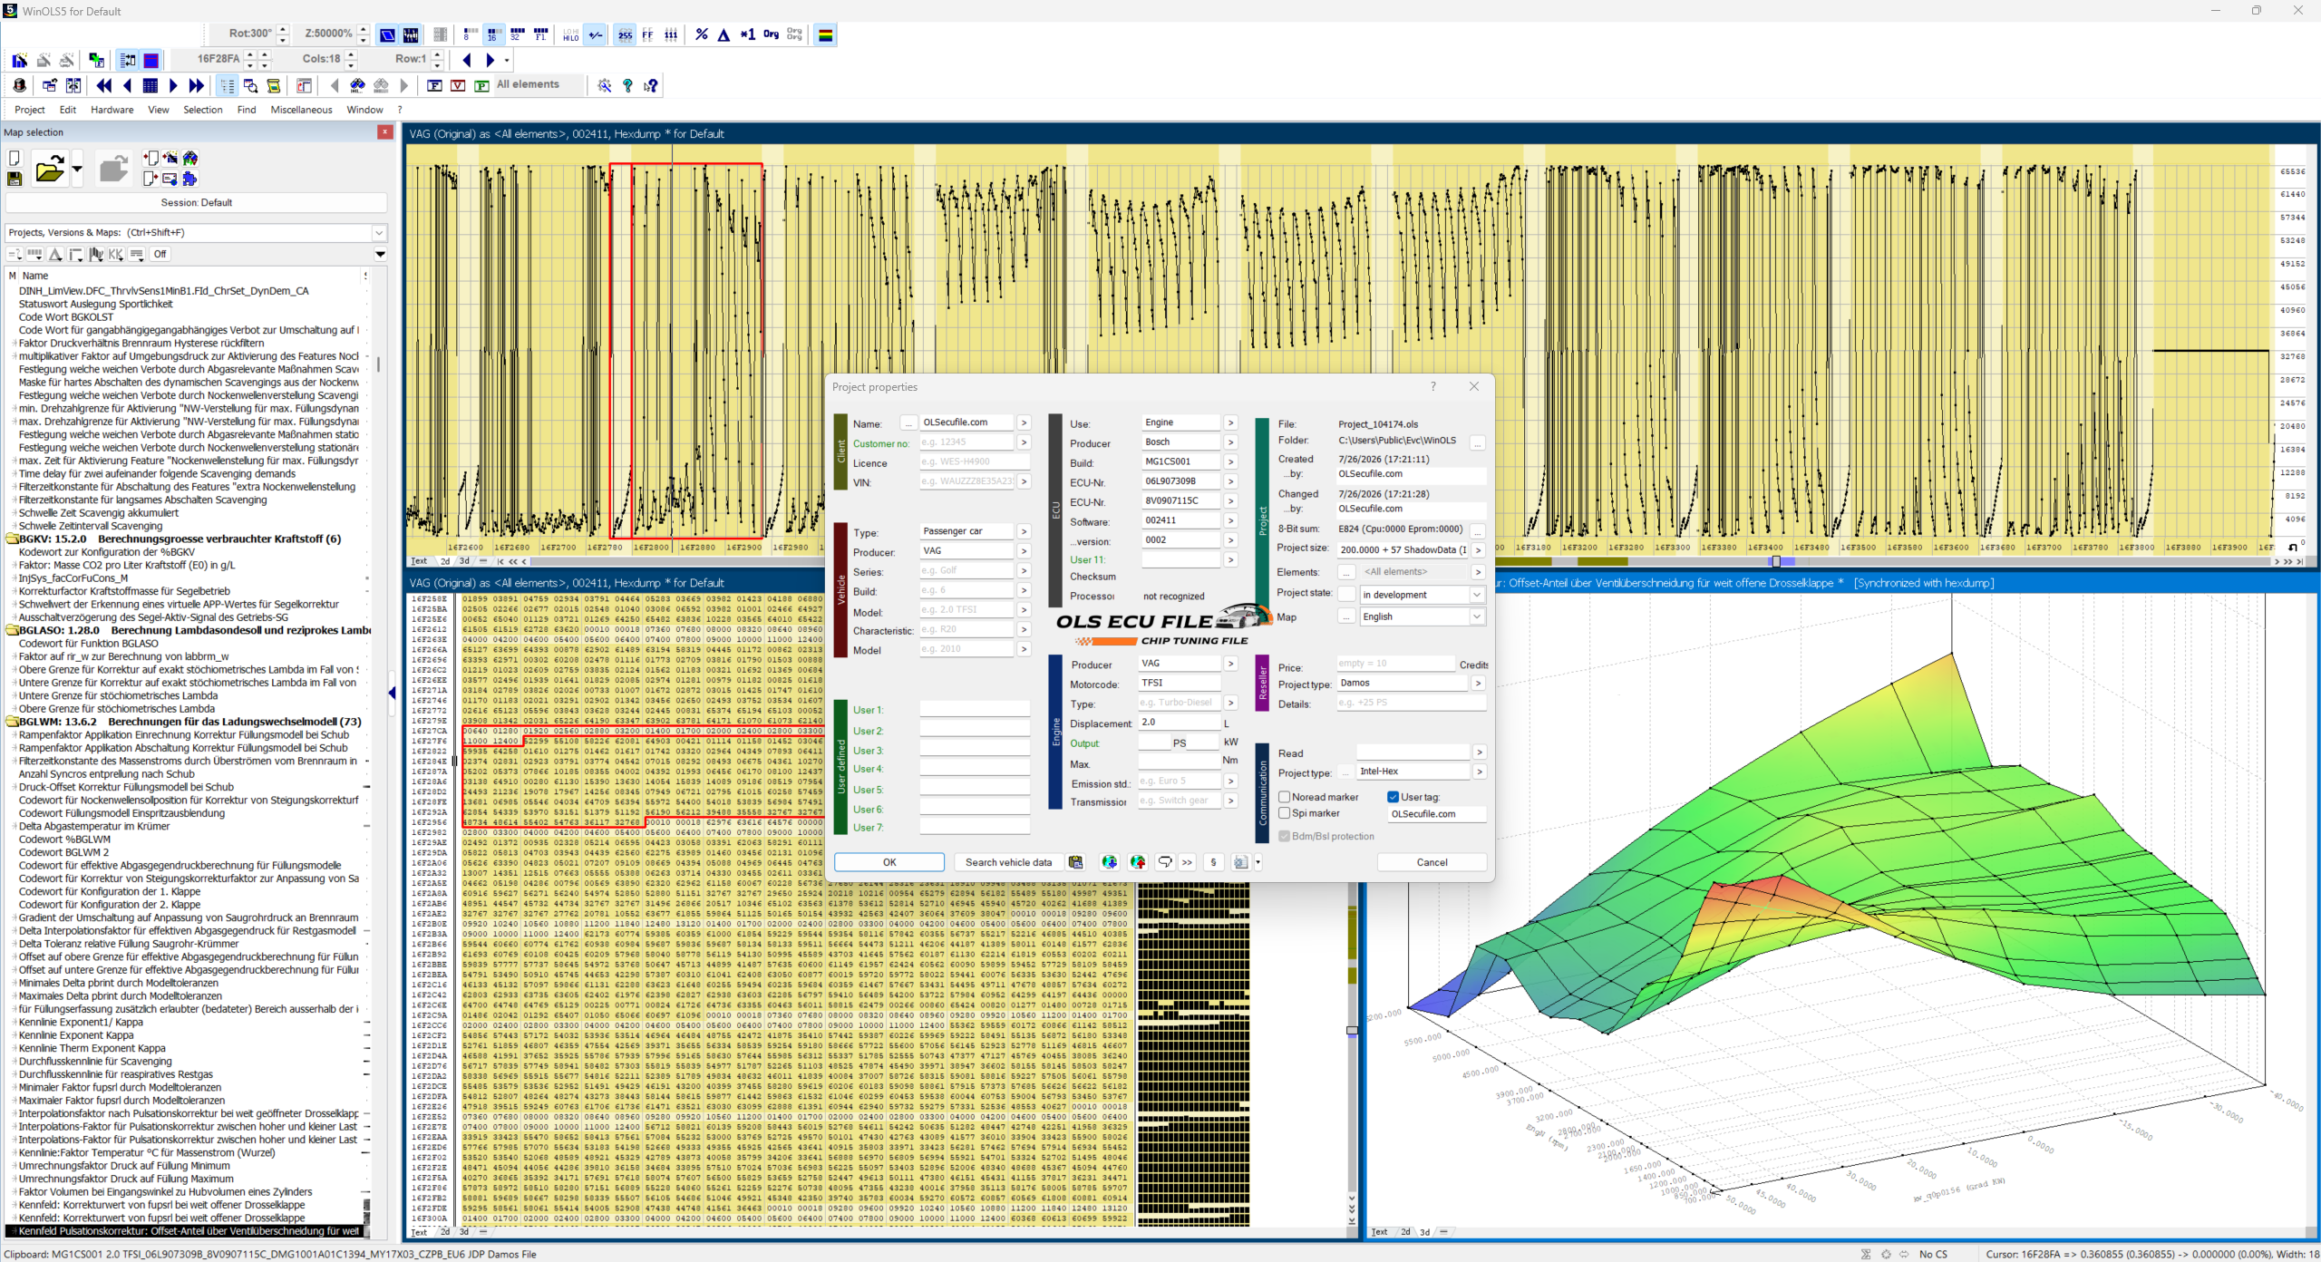Click browse button next to Folder path

[1478, 442]
